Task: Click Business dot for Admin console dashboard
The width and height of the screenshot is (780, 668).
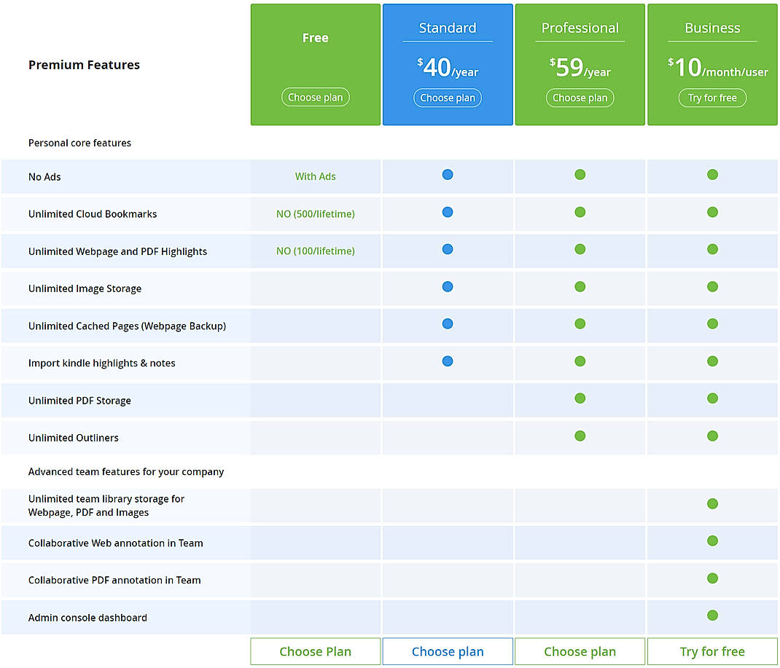Action: point(712,616)
